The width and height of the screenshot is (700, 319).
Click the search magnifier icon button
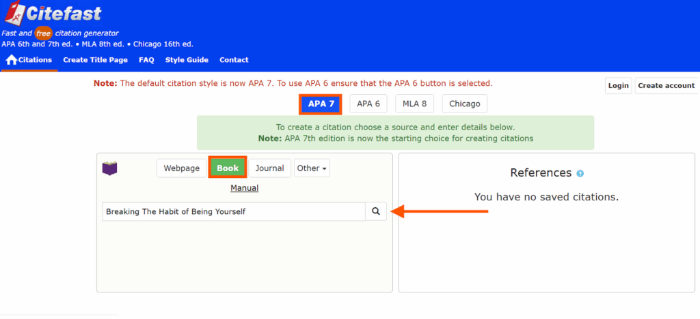pos(376,212)
